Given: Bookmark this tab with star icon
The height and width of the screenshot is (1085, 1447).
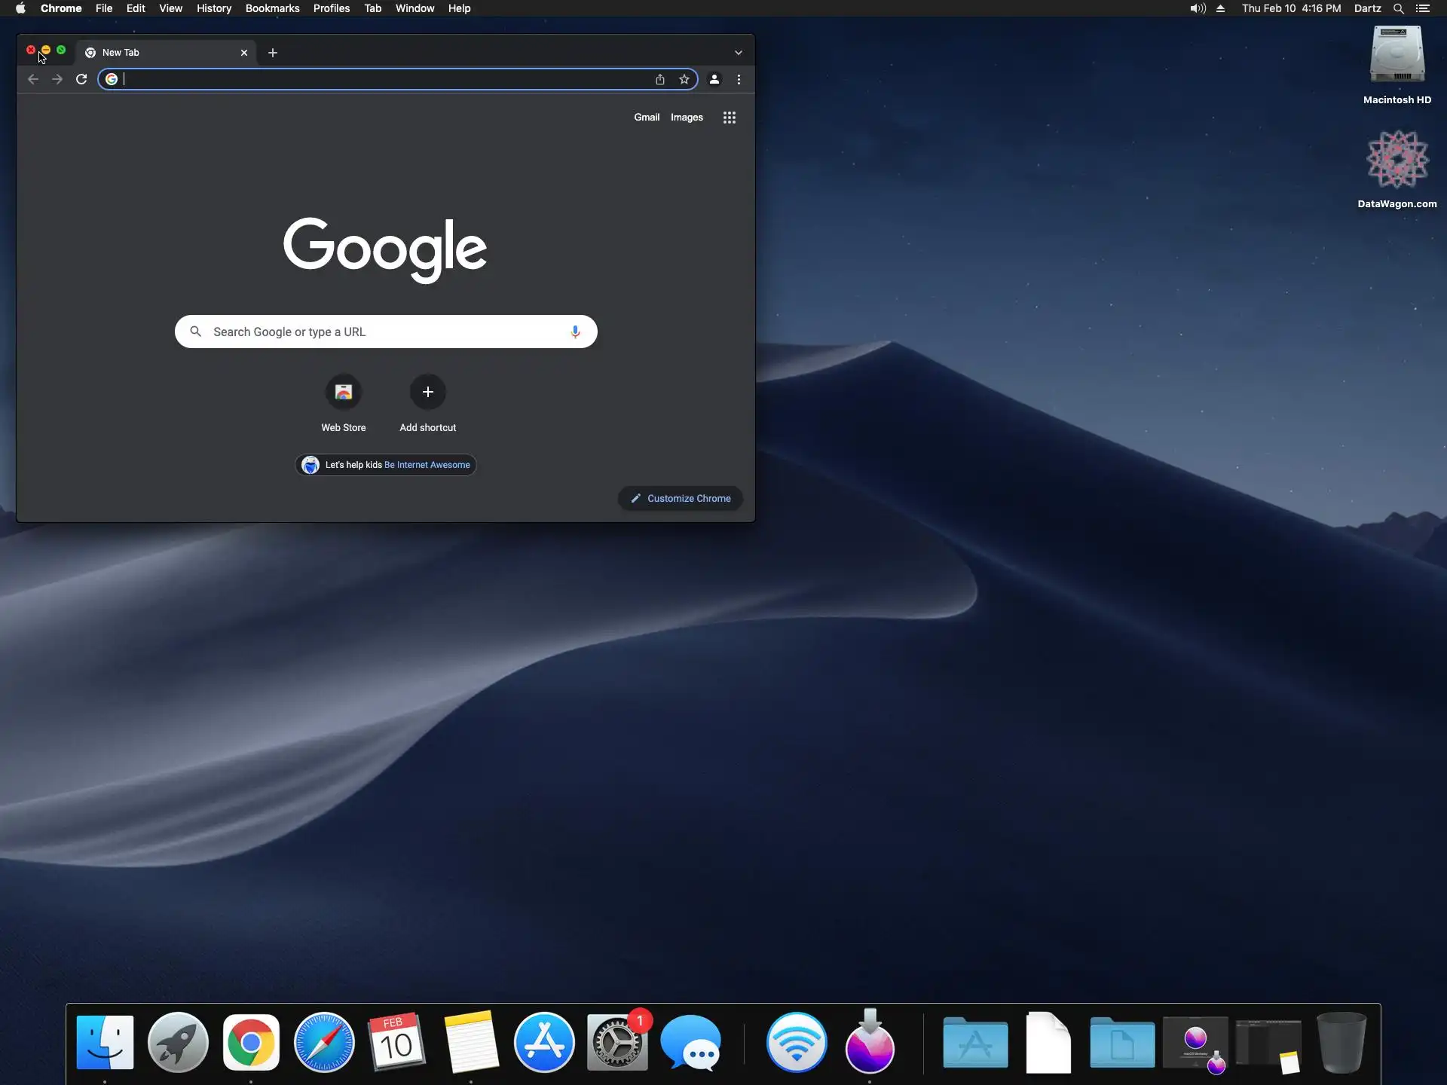Looking at the screenshot, I should coord(684,79).
